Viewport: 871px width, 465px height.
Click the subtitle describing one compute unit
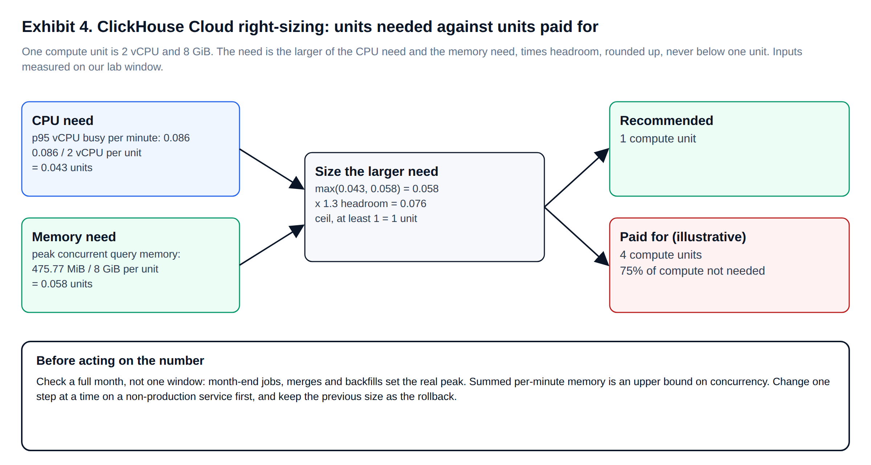pyautogui.click(x=412, y=59)
